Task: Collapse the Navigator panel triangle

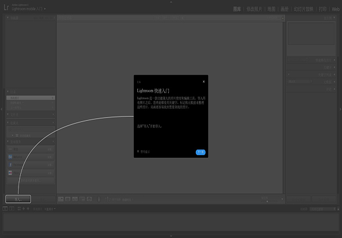Action: [x=8, y=17]
